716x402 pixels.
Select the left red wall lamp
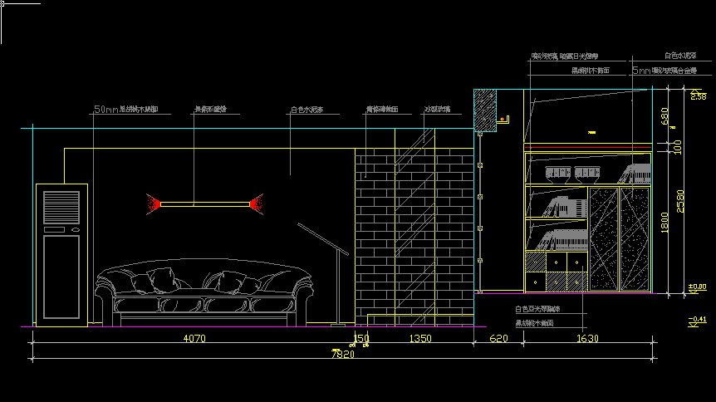click(x=153, y=202)
